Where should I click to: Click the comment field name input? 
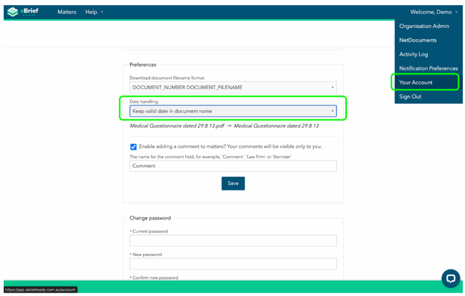coord(233,166)
